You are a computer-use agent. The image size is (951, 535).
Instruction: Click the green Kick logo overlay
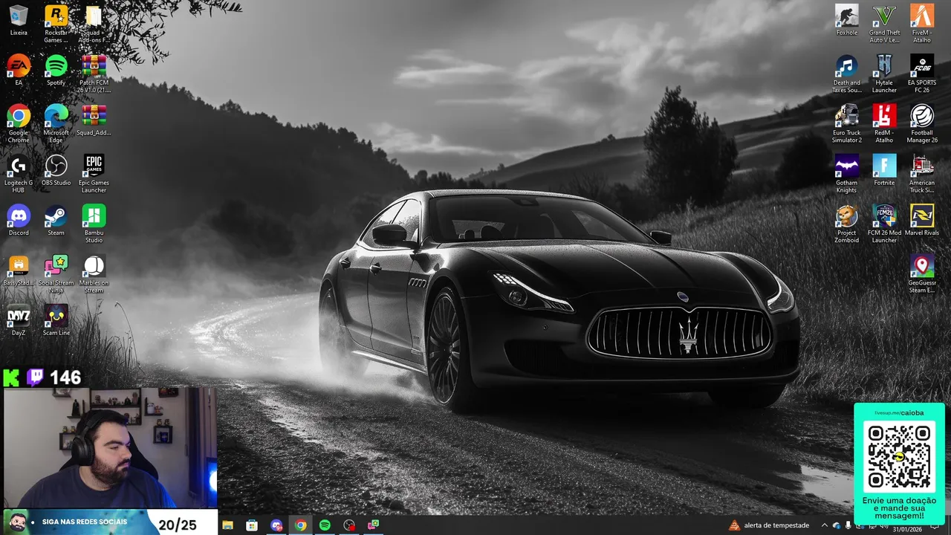pyautogui.click(x=11, y=377)
